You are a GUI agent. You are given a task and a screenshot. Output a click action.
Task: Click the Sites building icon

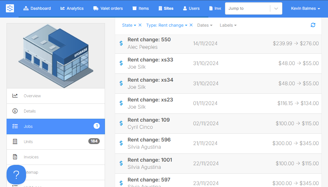160,8
